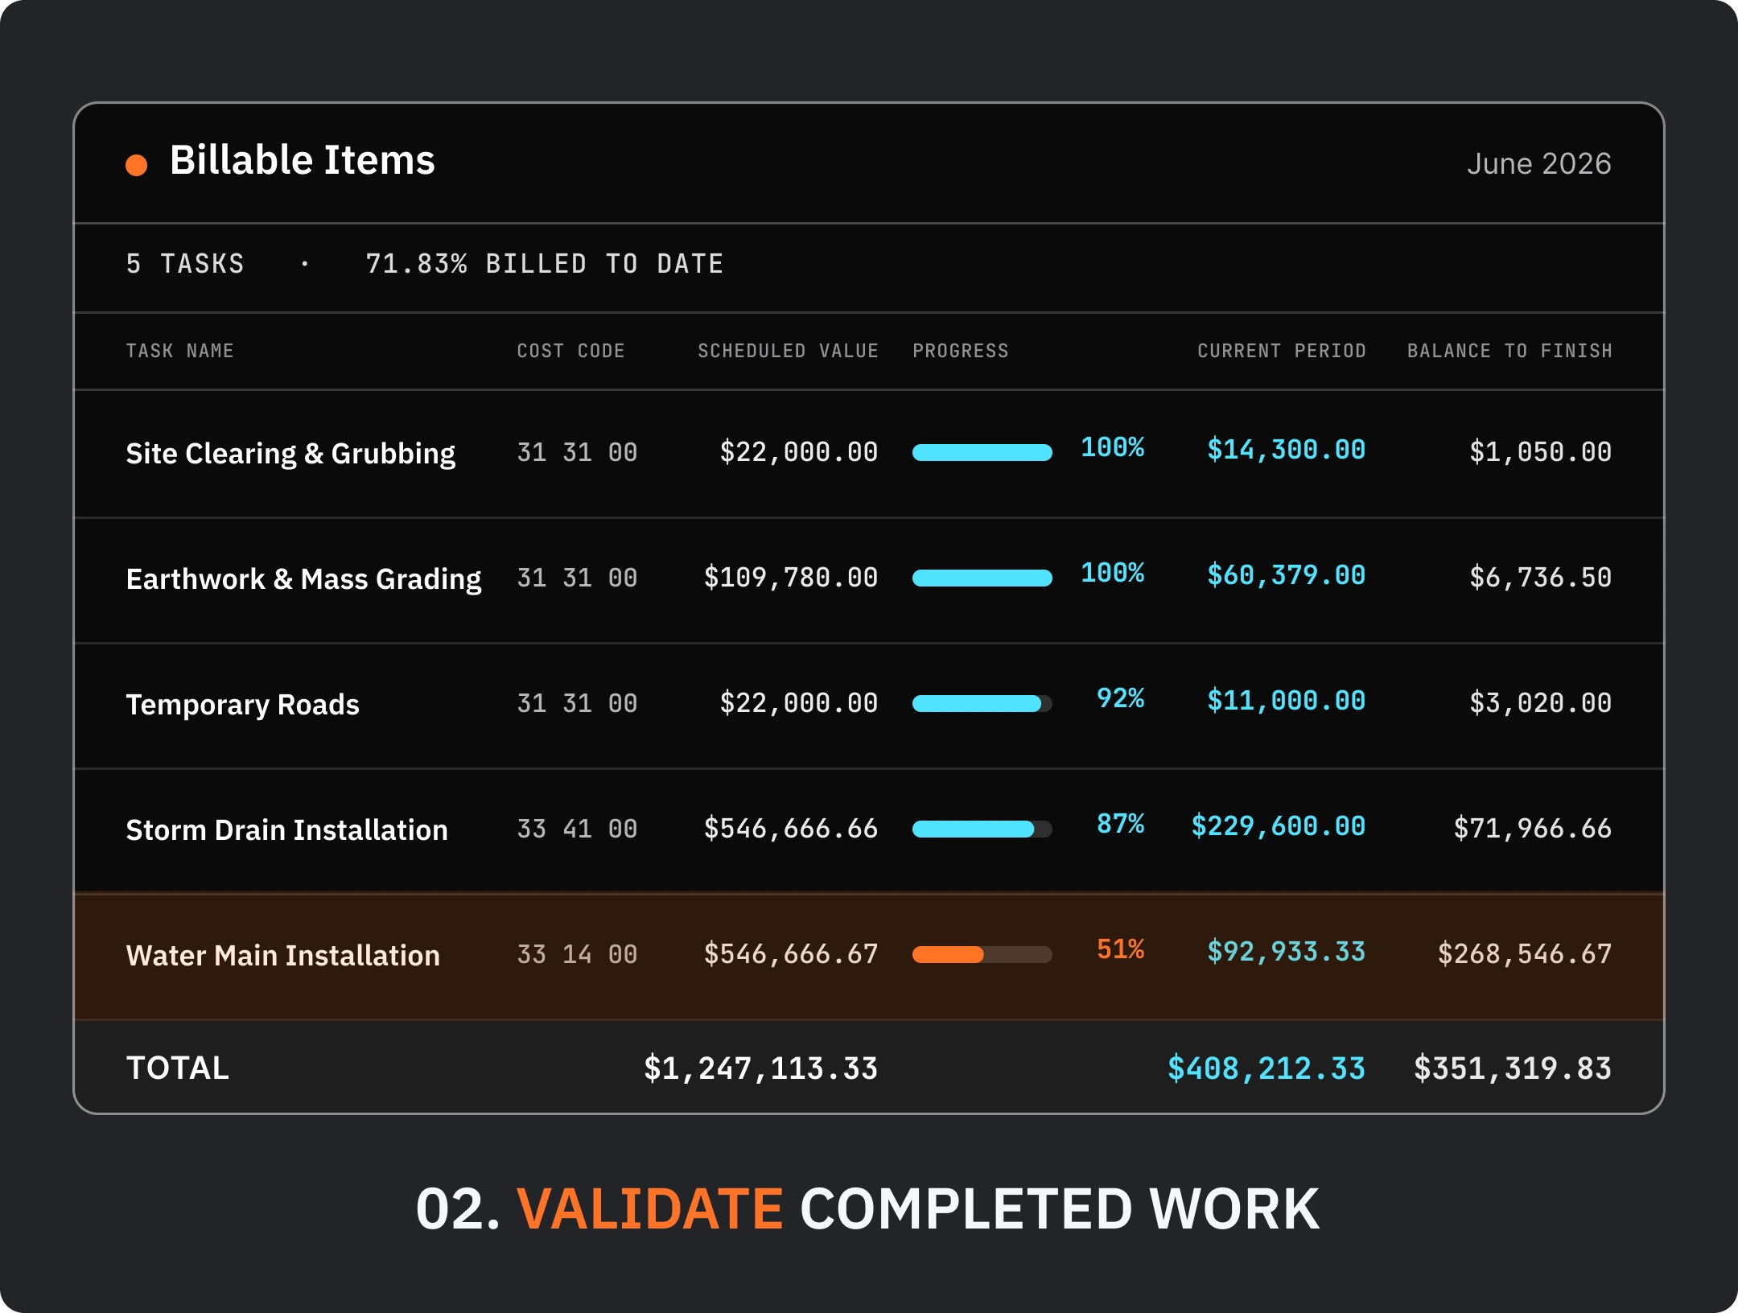Open the Water Main Installation task
This screenshot has height=1313, width=1738.
(x=283, y=955)
